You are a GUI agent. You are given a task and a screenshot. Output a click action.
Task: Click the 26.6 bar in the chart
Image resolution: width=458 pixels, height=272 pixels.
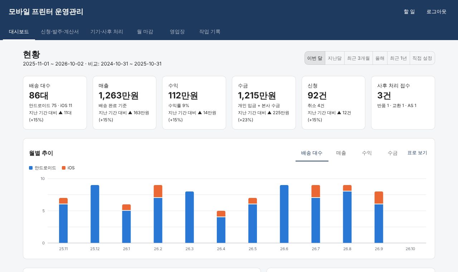(284, 214)
